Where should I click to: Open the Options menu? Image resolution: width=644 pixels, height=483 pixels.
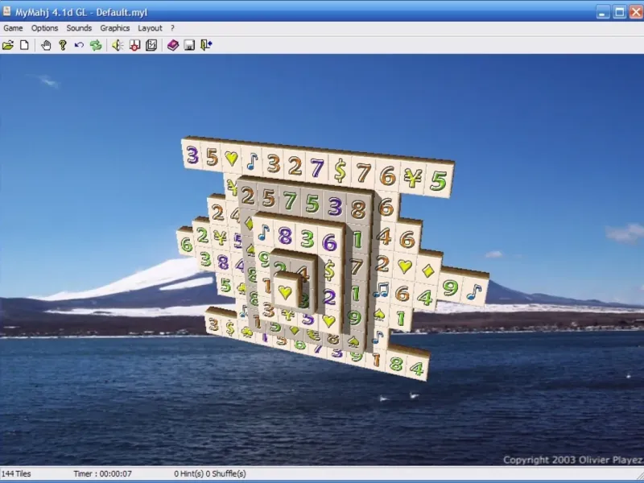pyautogui.click(x=45, y=28)
